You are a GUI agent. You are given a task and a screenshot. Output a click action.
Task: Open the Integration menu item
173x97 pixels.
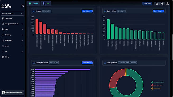click(8, 40)
